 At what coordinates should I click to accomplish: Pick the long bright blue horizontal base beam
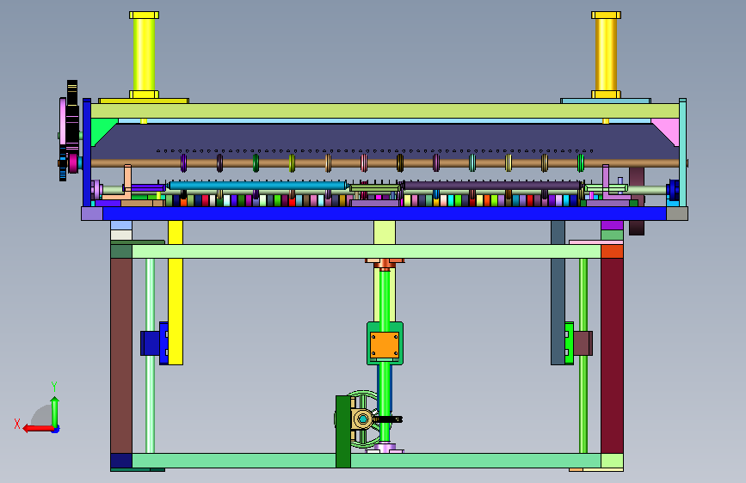point(385,213)
